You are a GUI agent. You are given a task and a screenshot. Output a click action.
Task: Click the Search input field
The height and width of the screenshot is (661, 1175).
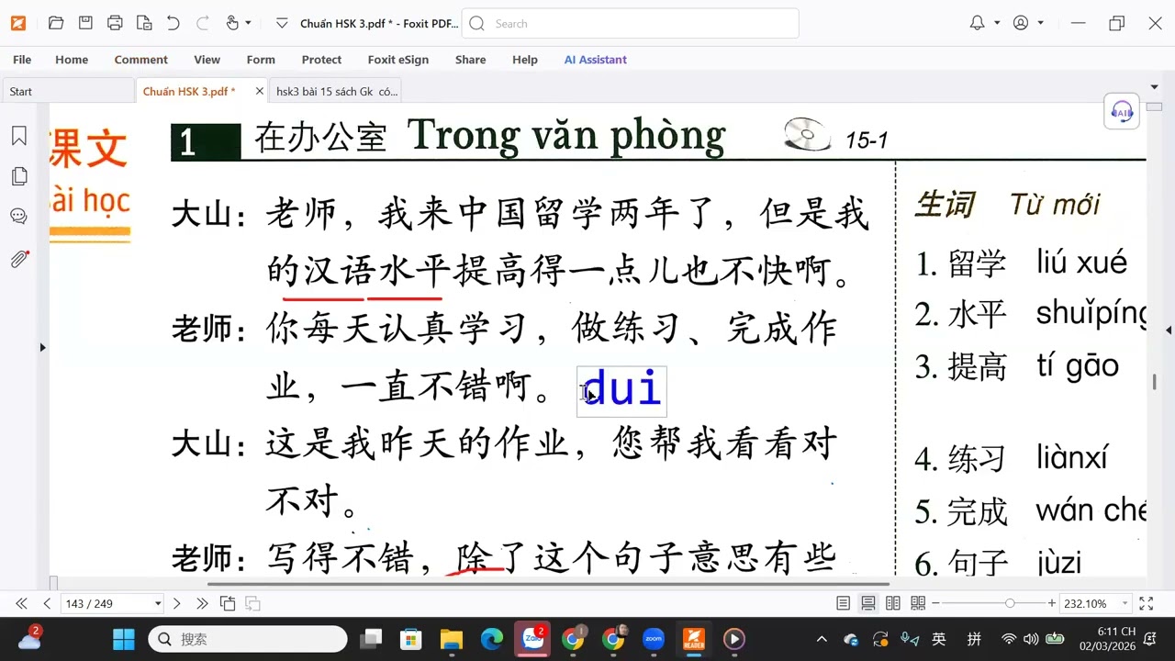point(630,24)
